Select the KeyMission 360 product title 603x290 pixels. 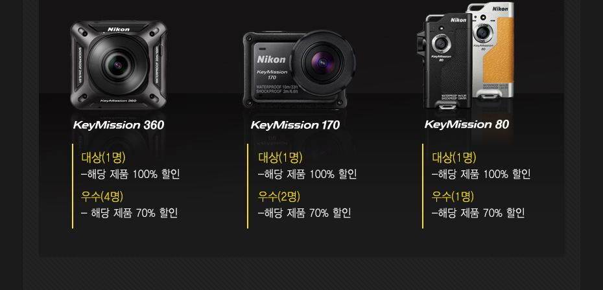(119, 125)
